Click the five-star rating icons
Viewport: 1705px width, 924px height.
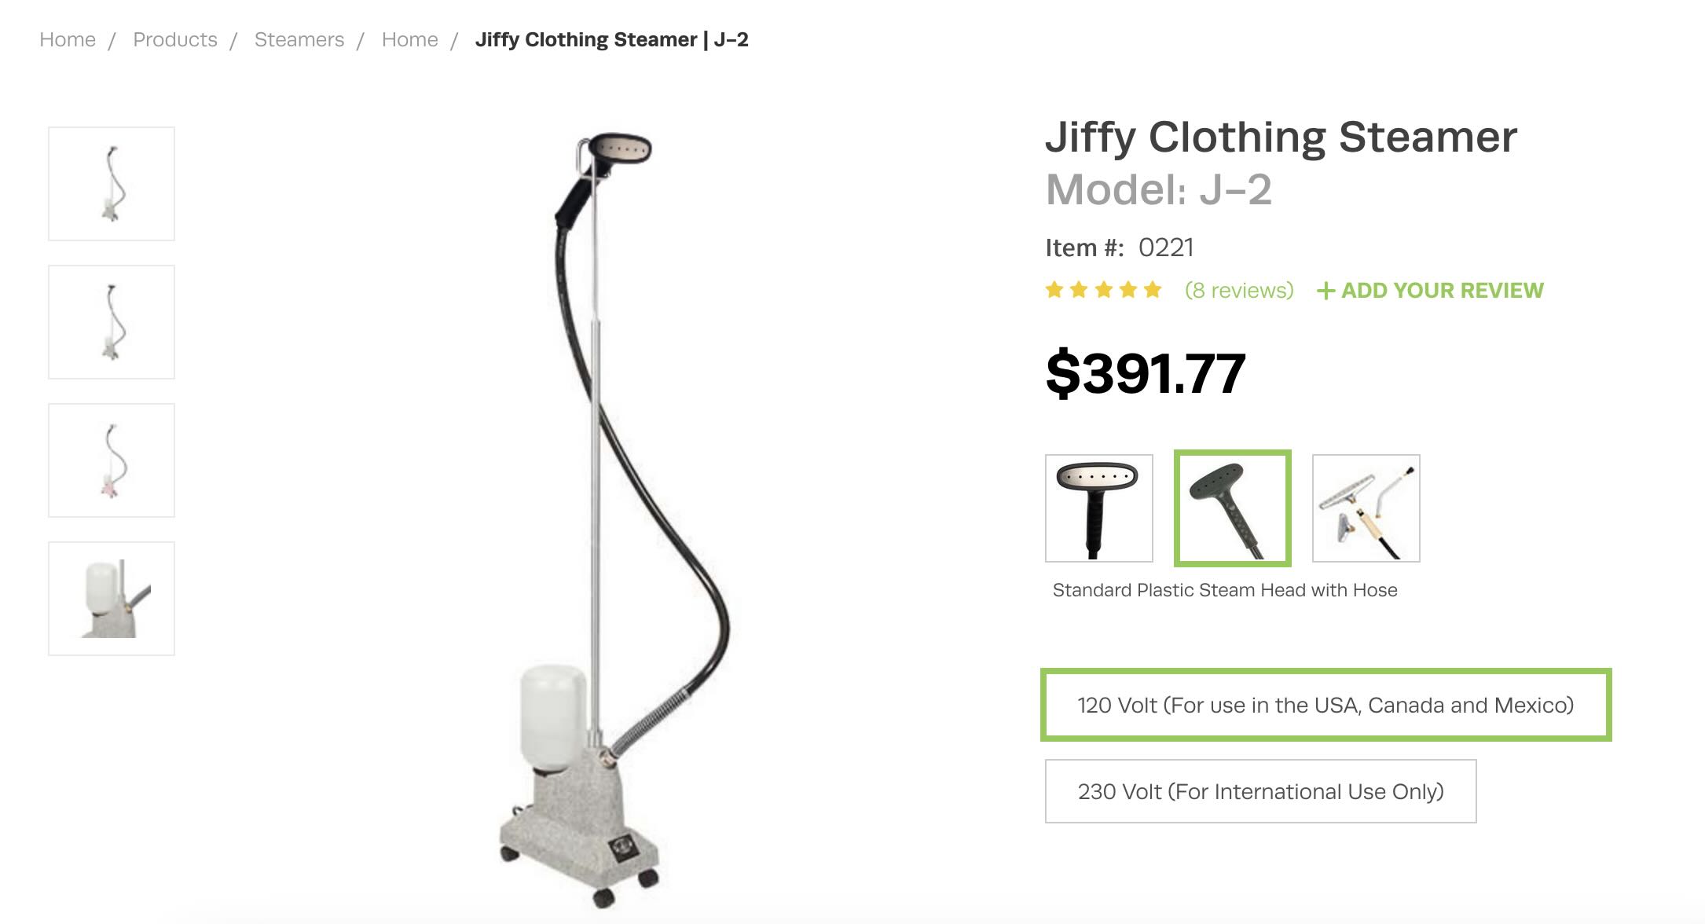[x=1103, y=290]
